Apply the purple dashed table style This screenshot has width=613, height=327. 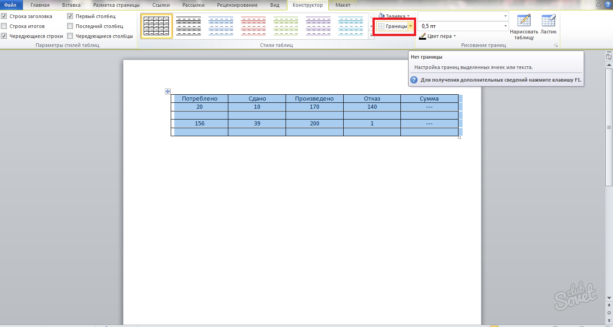coord(318,26)
